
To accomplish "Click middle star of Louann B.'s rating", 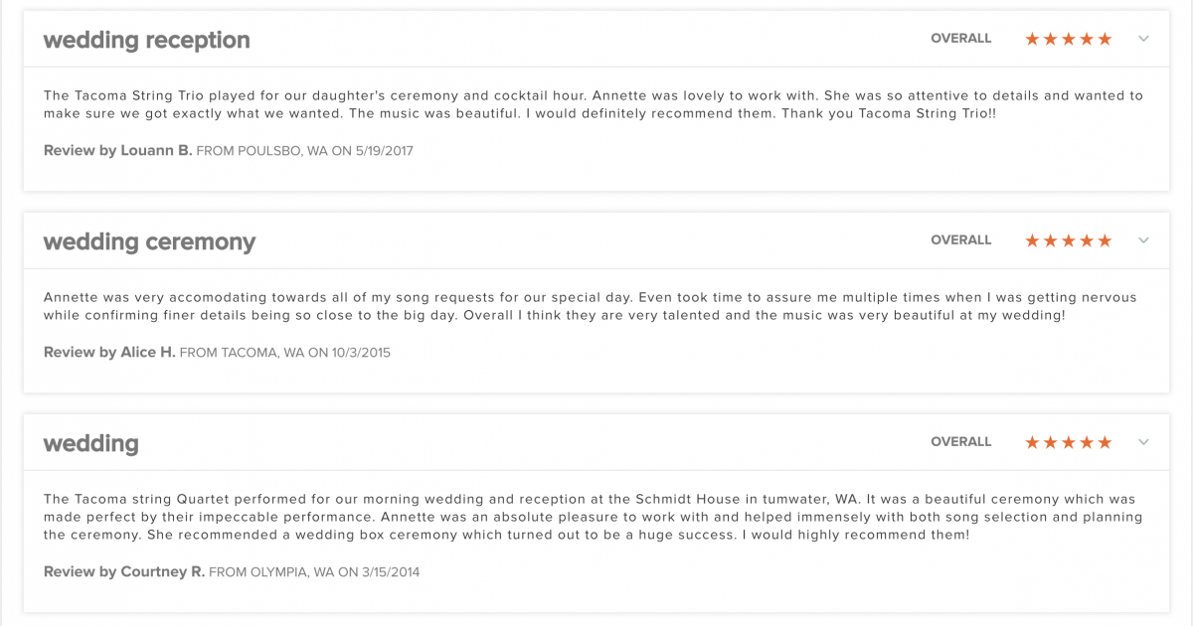I will pos(1069,39).
